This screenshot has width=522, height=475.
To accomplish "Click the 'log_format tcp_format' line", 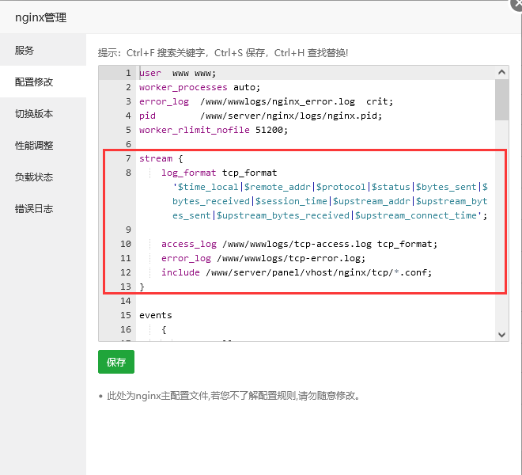I will coord(219,173).
